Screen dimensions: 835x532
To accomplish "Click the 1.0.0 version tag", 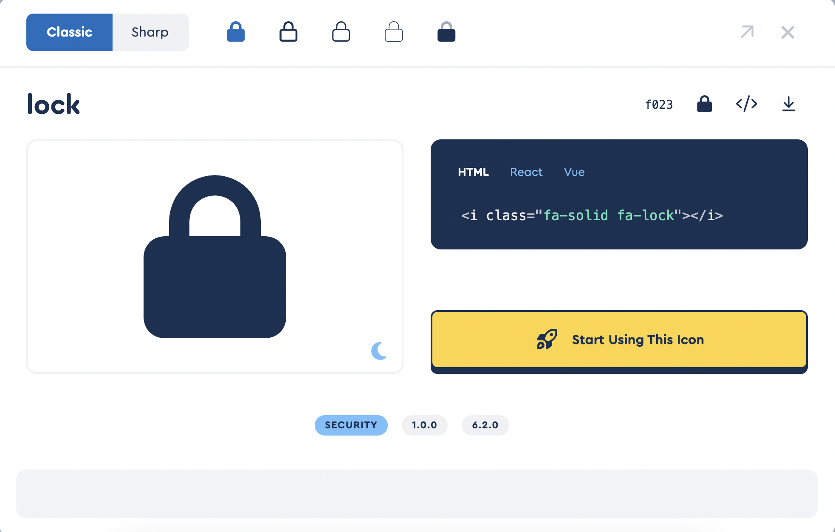I will [425, 425].
